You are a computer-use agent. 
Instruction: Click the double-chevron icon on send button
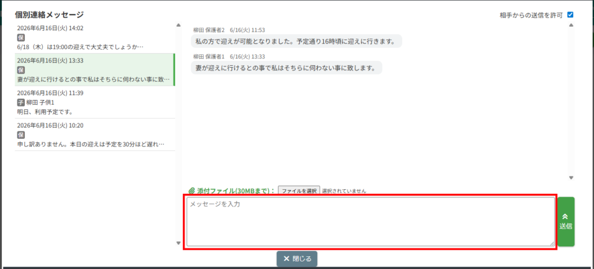(x=566, y=216)
